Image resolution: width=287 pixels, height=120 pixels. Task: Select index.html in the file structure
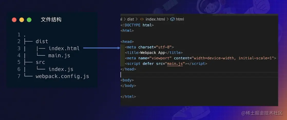point(64,48)
